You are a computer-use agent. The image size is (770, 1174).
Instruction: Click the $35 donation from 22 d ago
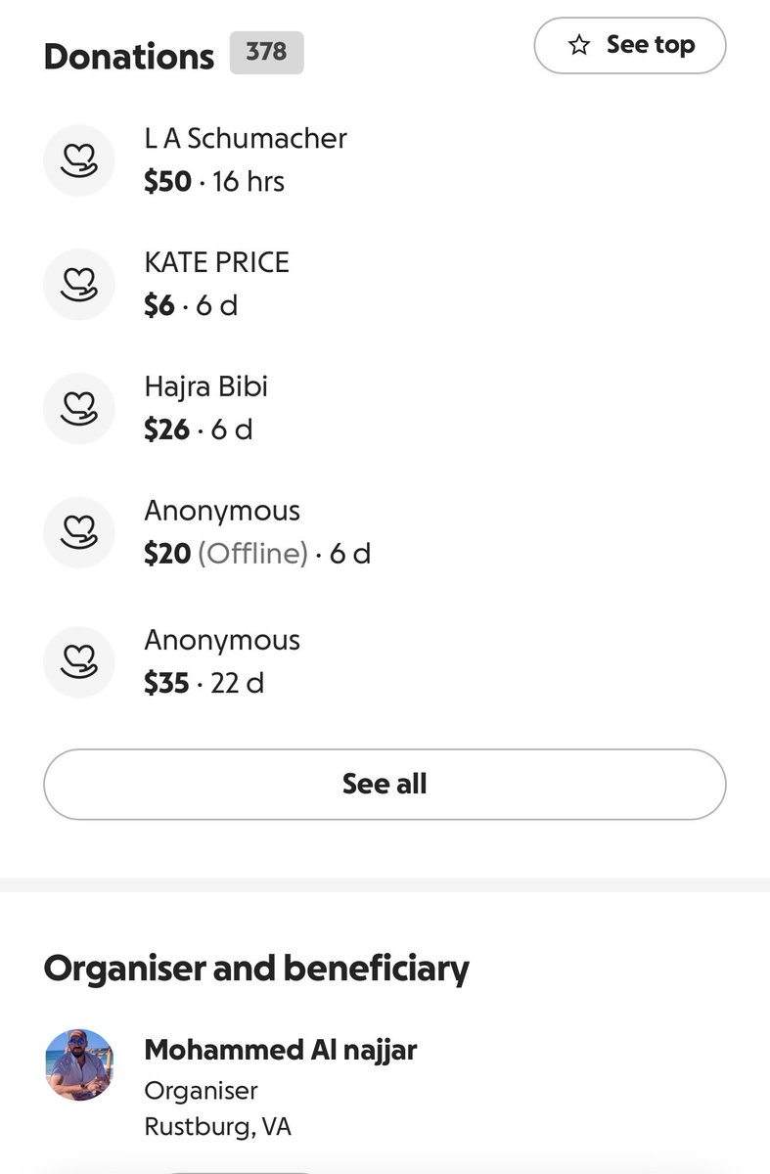166,683
